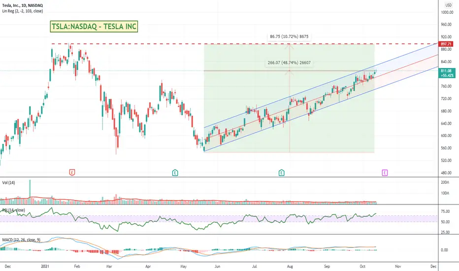Viewport: 459px width, 271px height.
Task: Click the 1000.00 price axis label
Action: (447, 12)
